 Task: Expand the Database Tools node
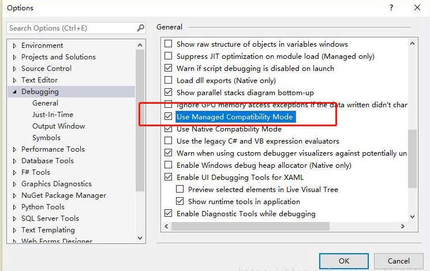pyautogui.click(x=14, y=161)
